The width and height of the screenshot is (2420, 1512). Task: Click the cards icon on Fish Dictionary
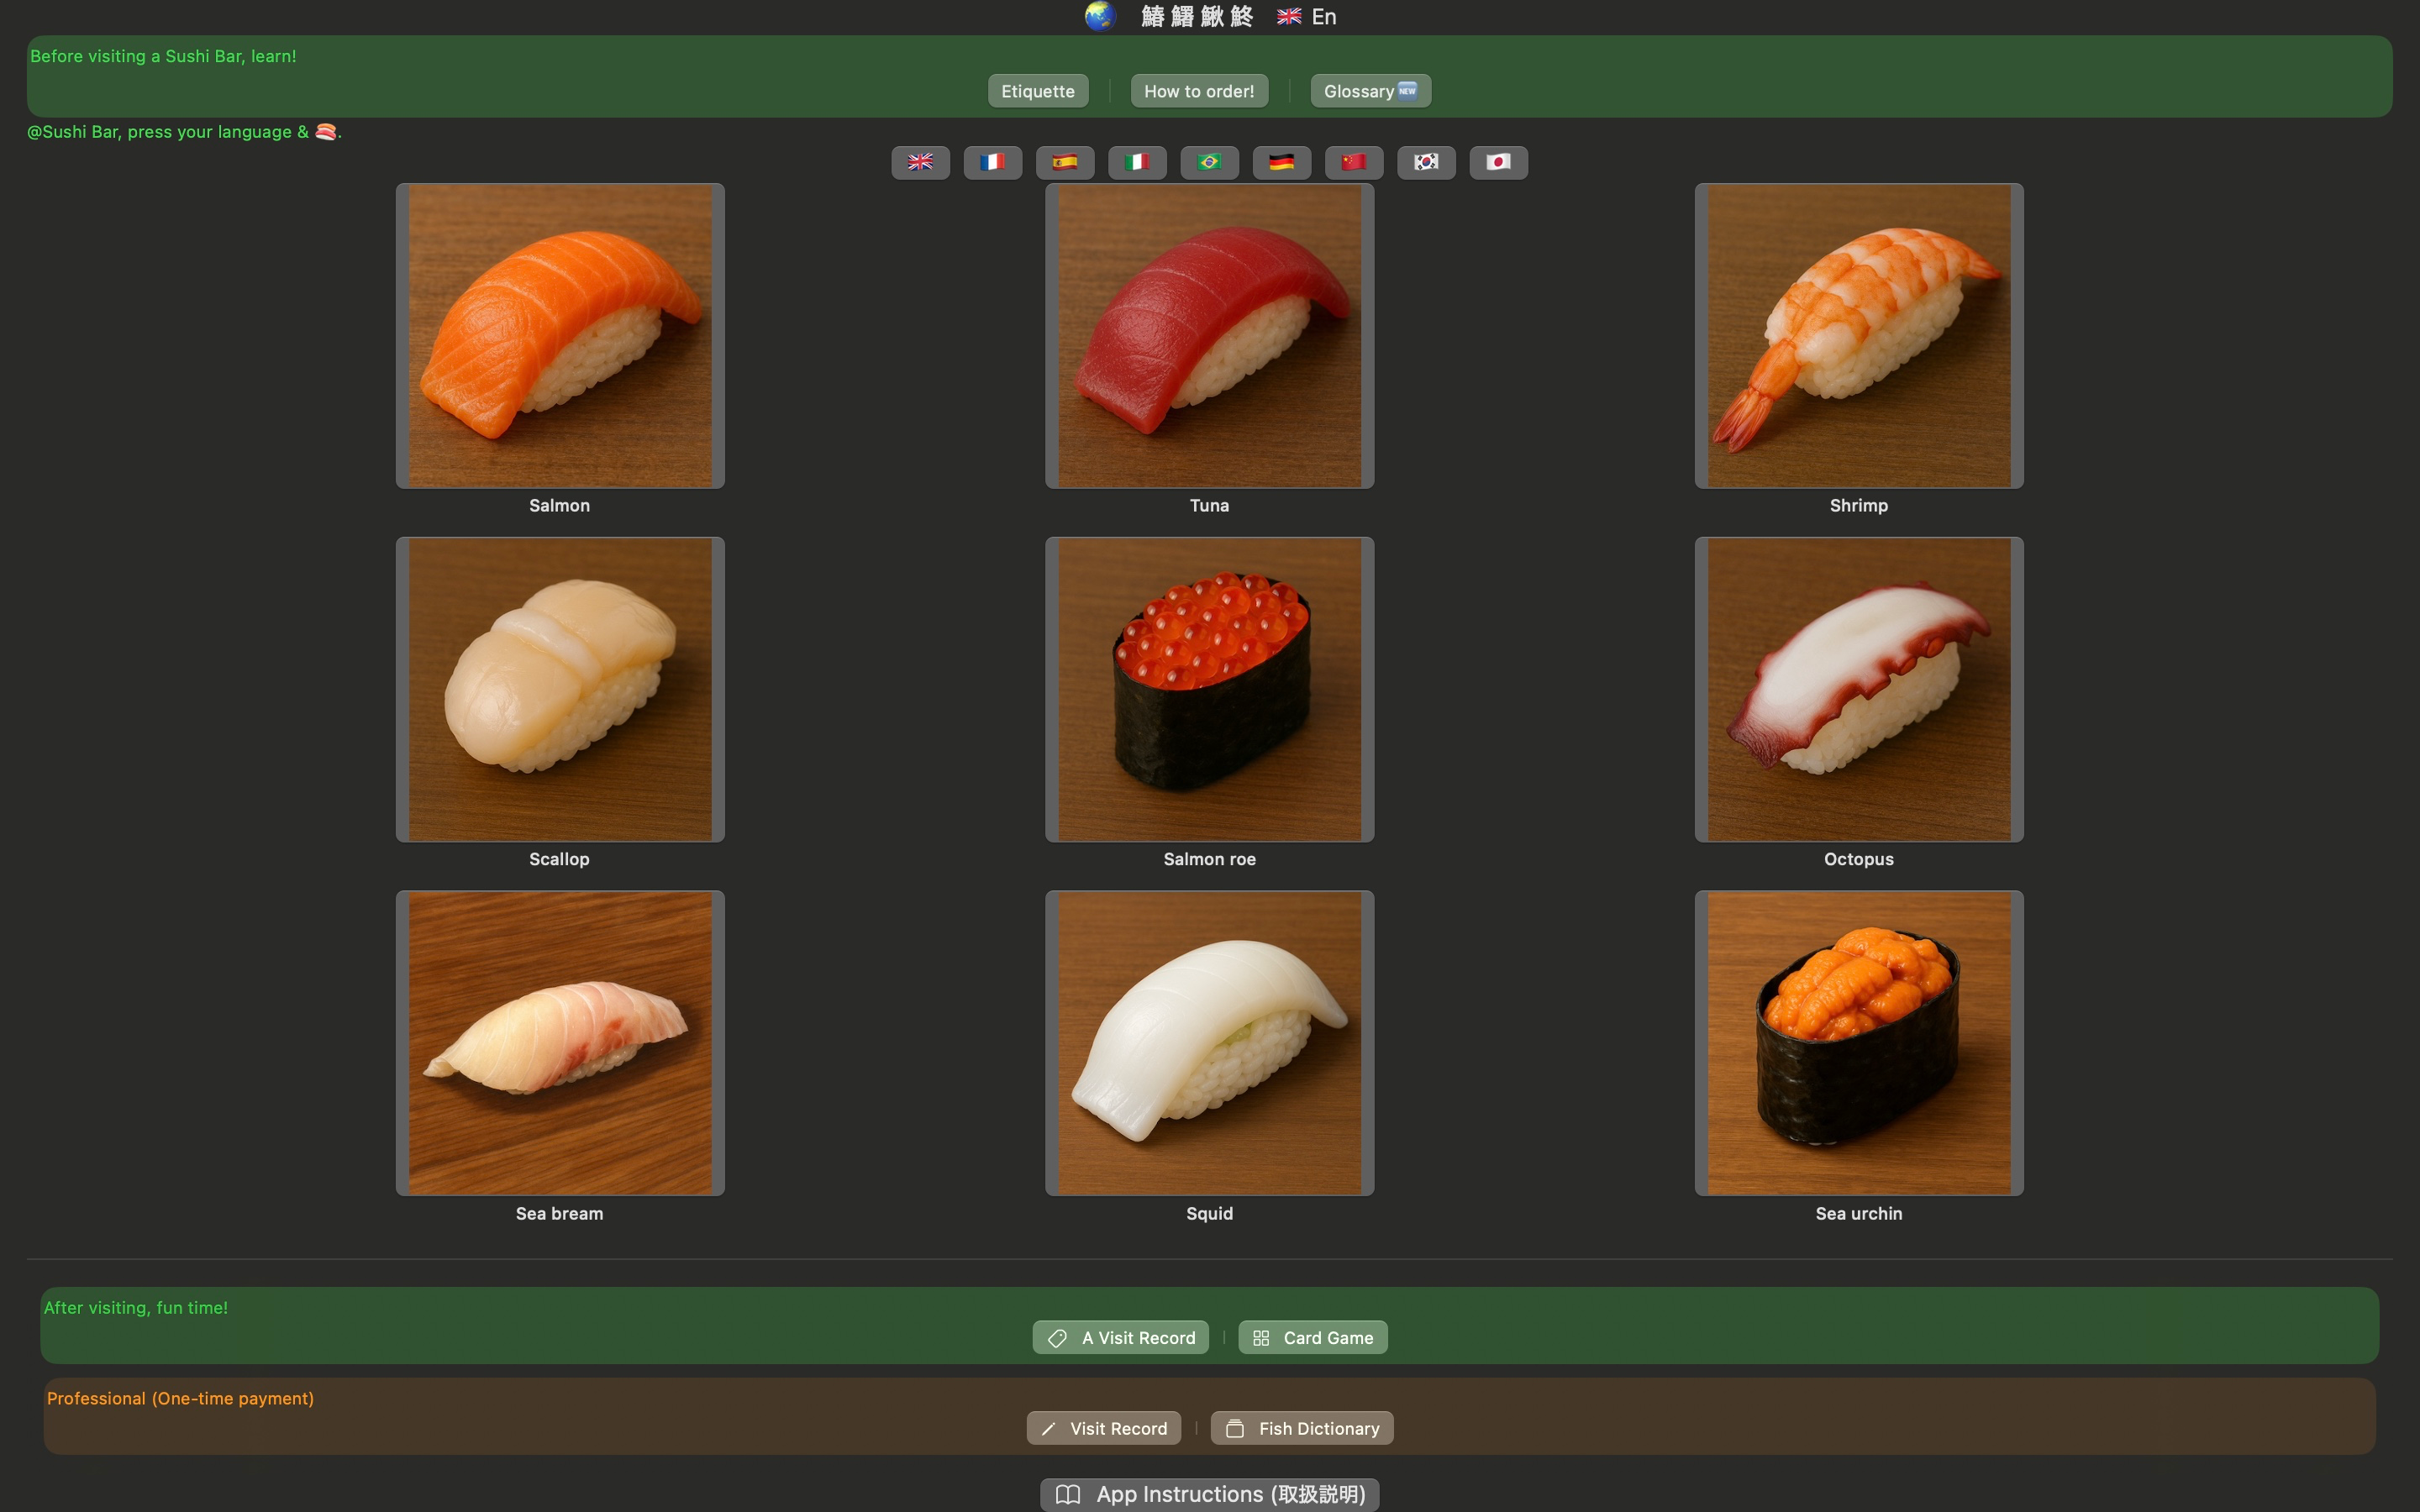point(1235,1429)
